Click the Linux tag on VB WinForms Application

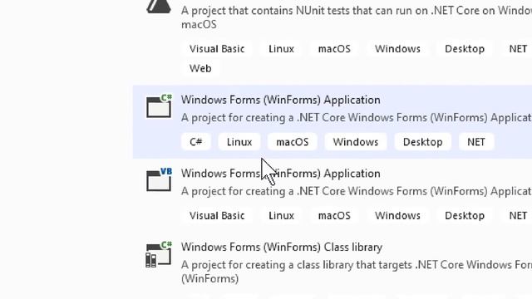pos(281,216)
